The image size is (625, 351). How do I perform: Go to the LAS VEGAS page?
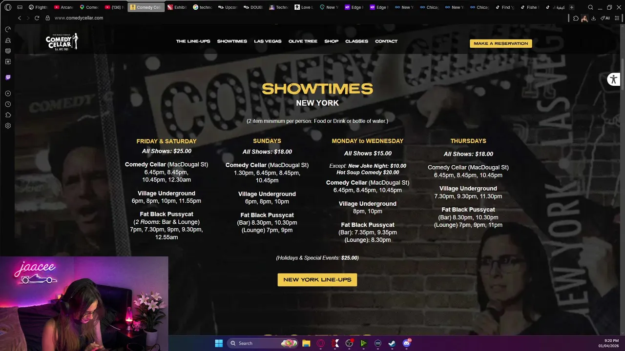(x=268, y=41)
